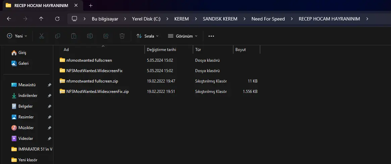This screenshot has width=391, height=164.
Task: Click the pin icon next to Müzikler
Action: pyautogui.click(x=49, y=128)
